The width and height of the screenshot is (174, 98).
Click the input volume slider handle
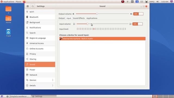point(88,24)
